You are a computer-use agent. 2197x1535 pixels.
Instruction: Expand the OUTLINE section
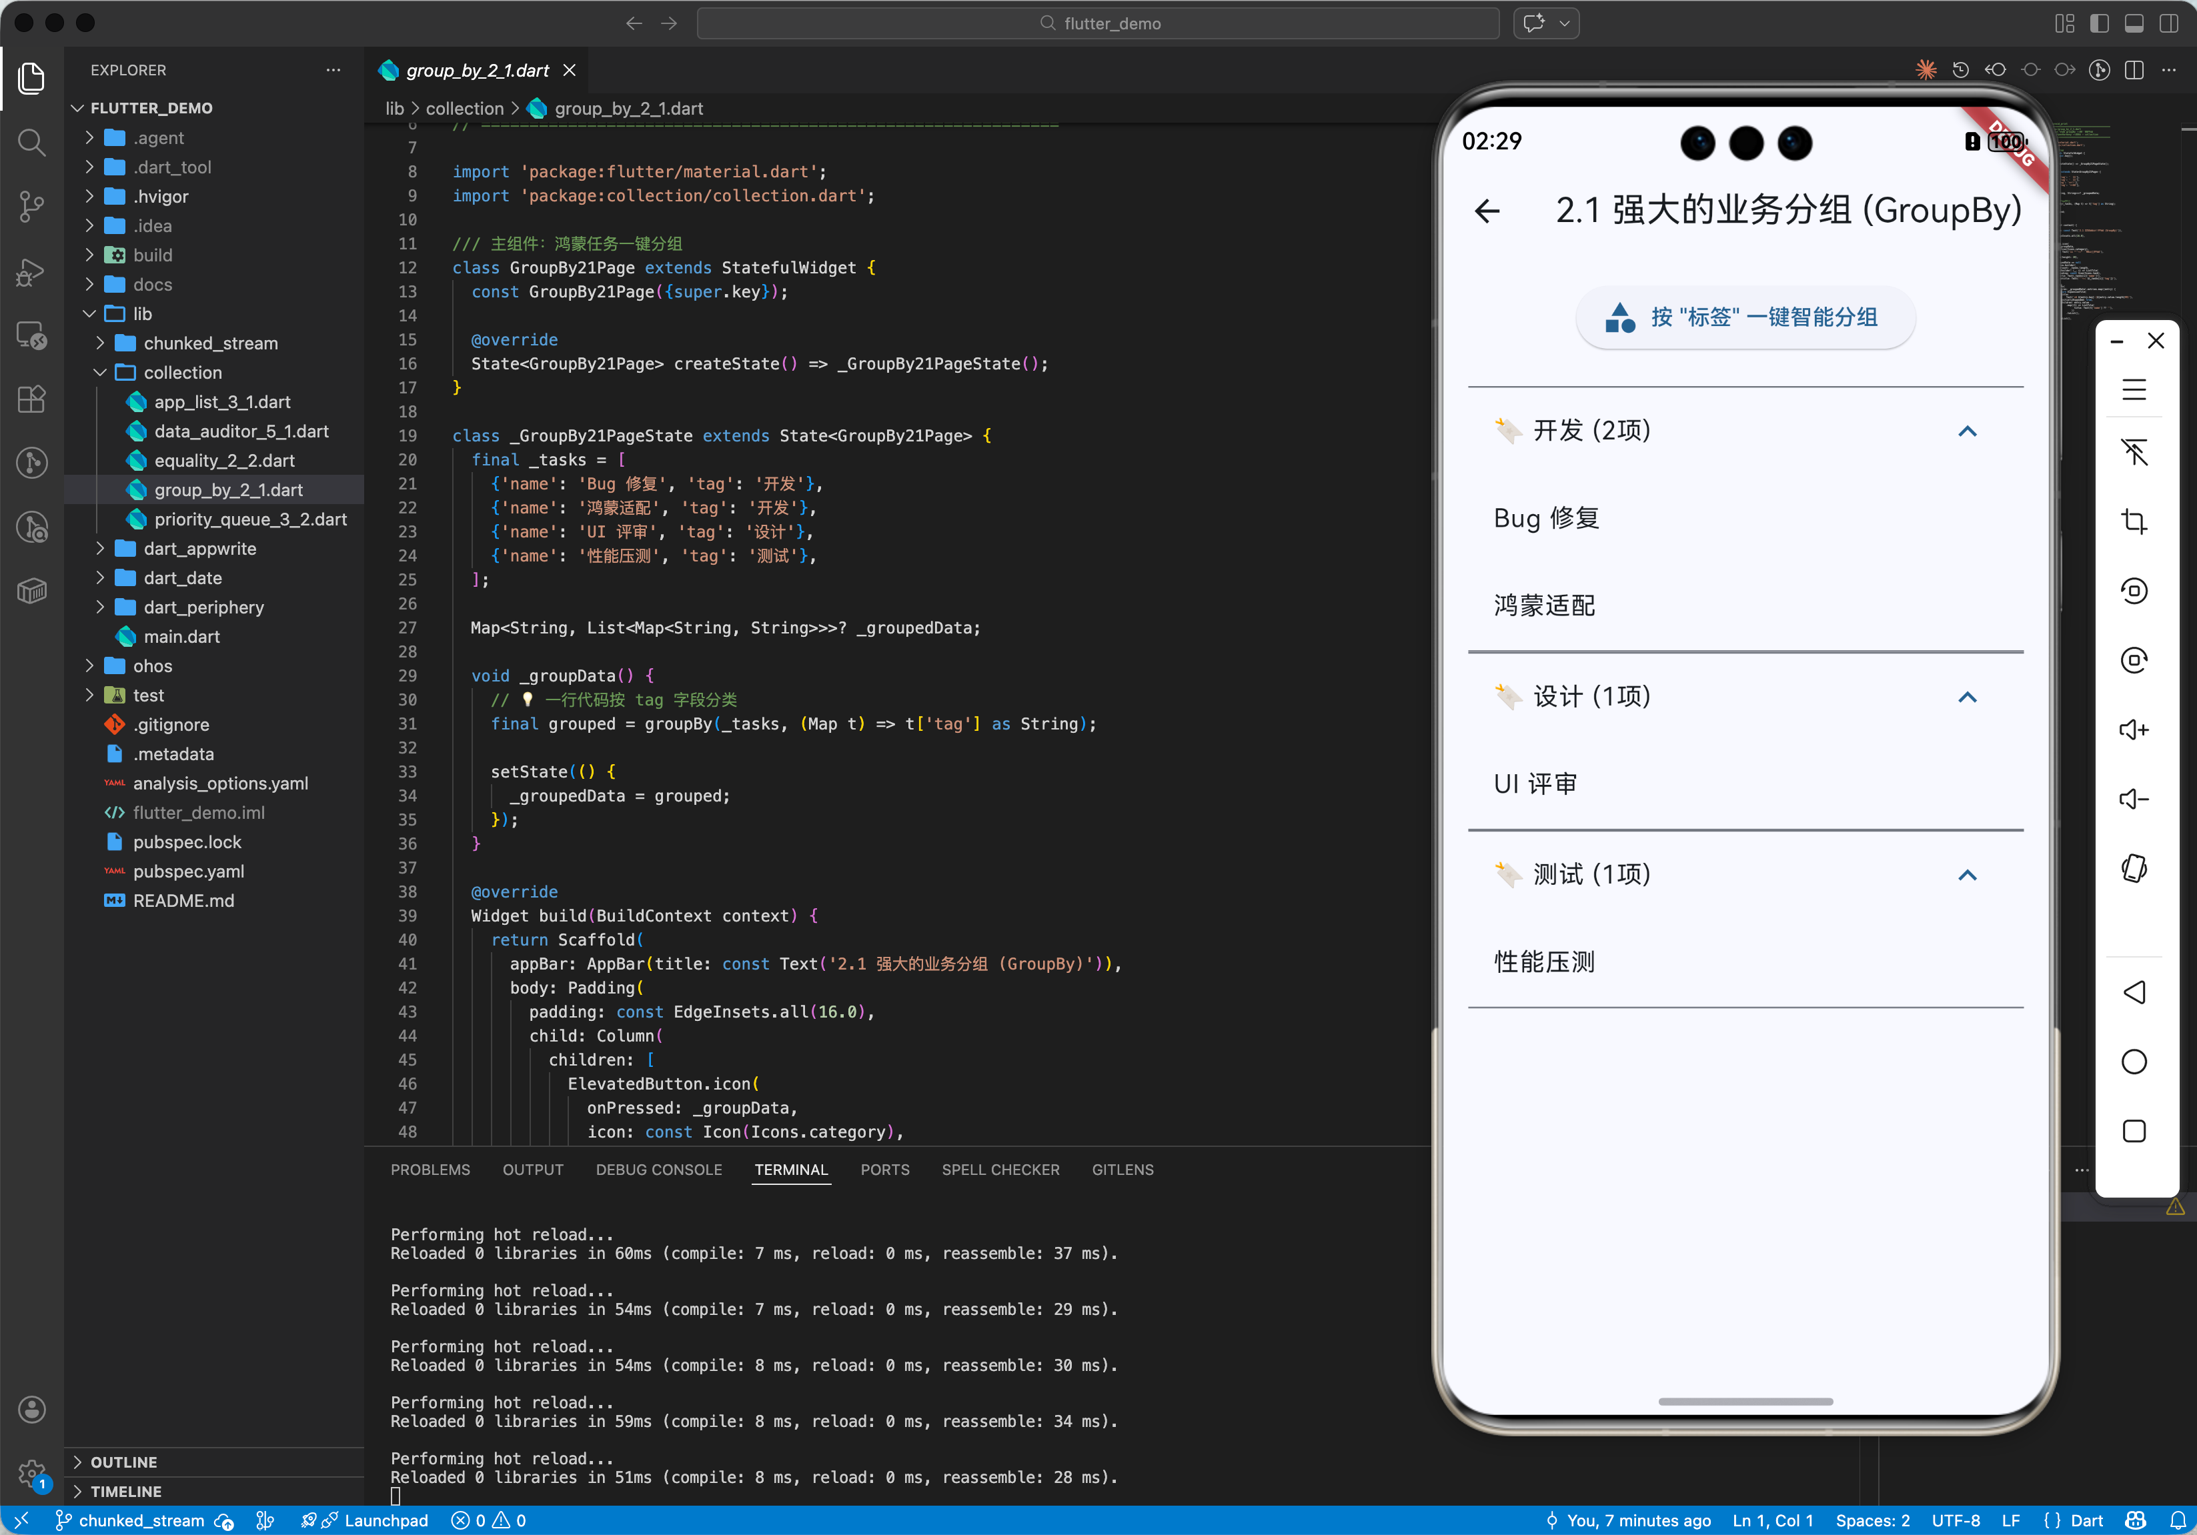pyautogui.click(x=123, y=1462)
